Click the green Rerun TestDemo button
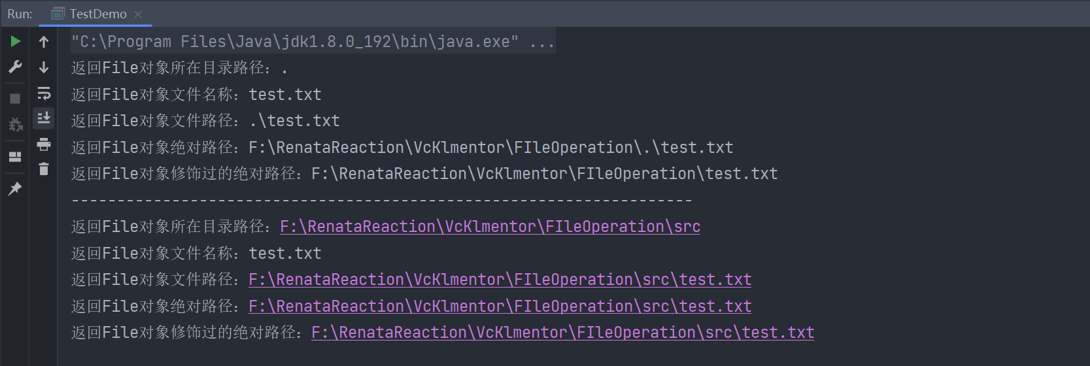The image size is (1090, 366). [15, 42]
